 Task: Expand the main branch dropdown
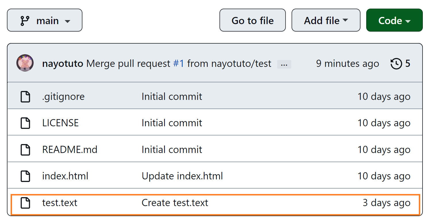point(45,20)
